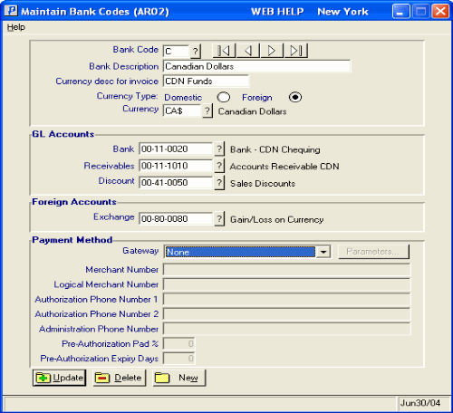
Task: Select Domestic currency type radio button
Action: 224,97
